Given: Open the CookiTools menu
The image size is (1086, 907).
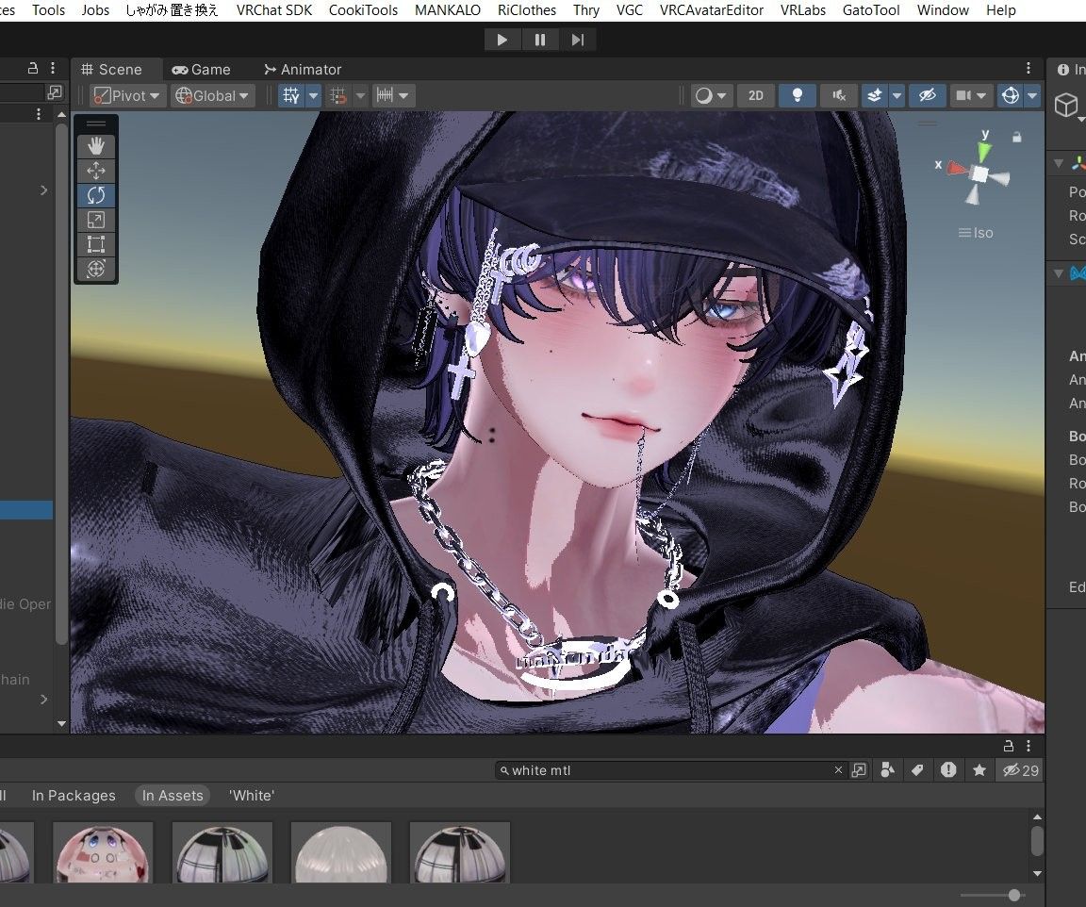Looking at the screenshot, I should point(363,10).
